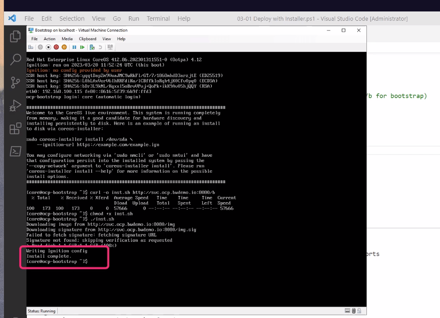The height and width of the screenshot is (318, 440).
Task: Click the '--ignition-url https://example.com' line
Action: pyautogui.click(x=98, y=144)
